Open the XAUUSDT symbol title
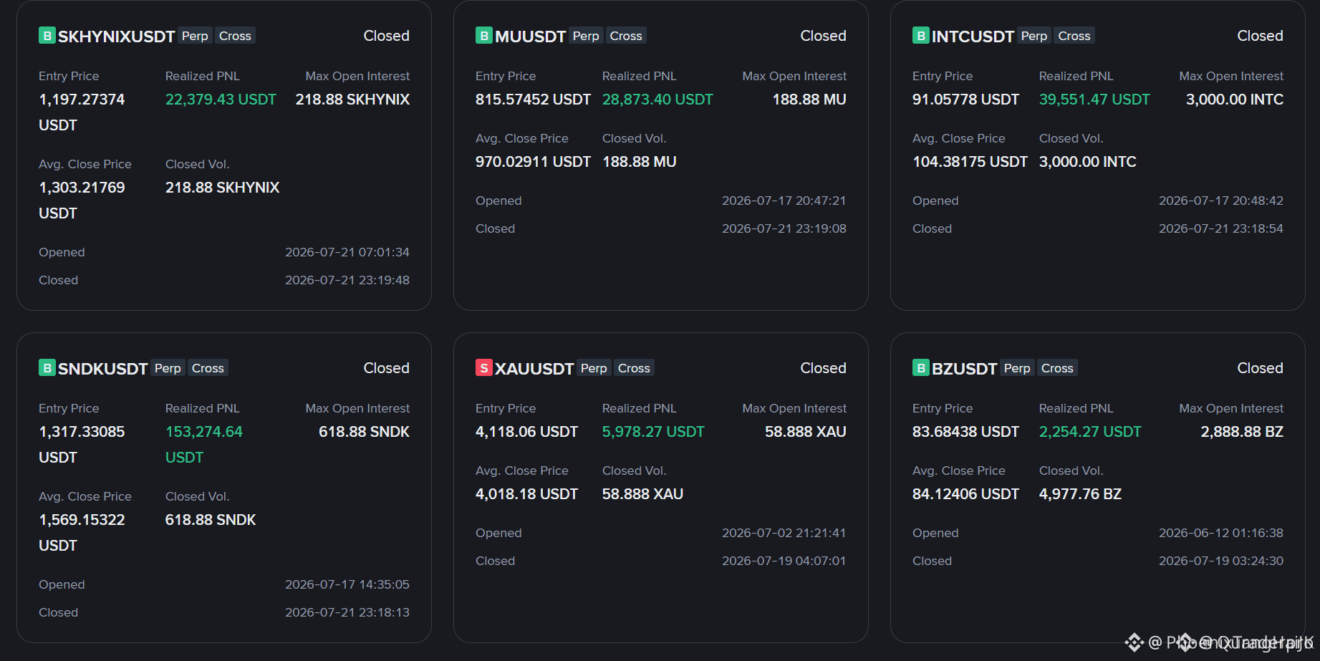The width and height of the screenshot is (1320, 661). [x=534, y=369]
